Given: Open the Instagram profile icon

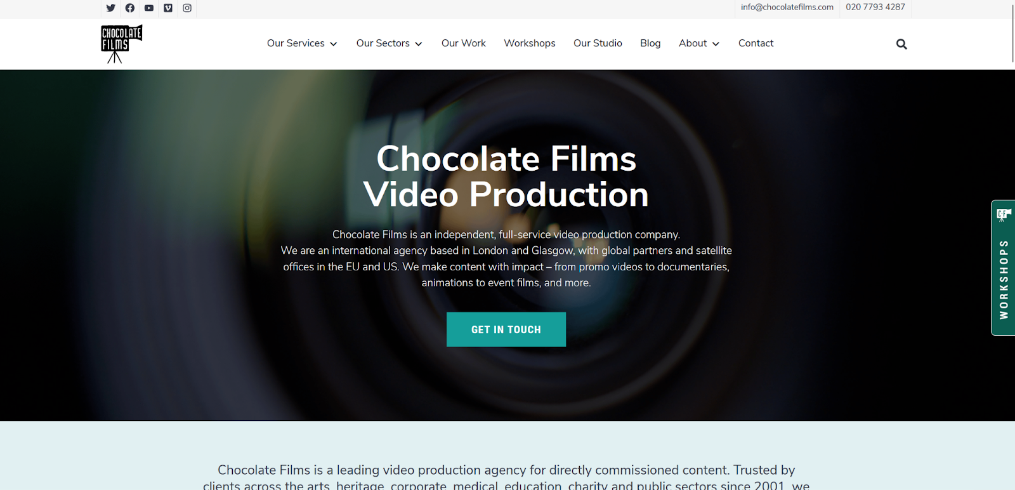Looking at the screenshot, I should click(187, 8).
